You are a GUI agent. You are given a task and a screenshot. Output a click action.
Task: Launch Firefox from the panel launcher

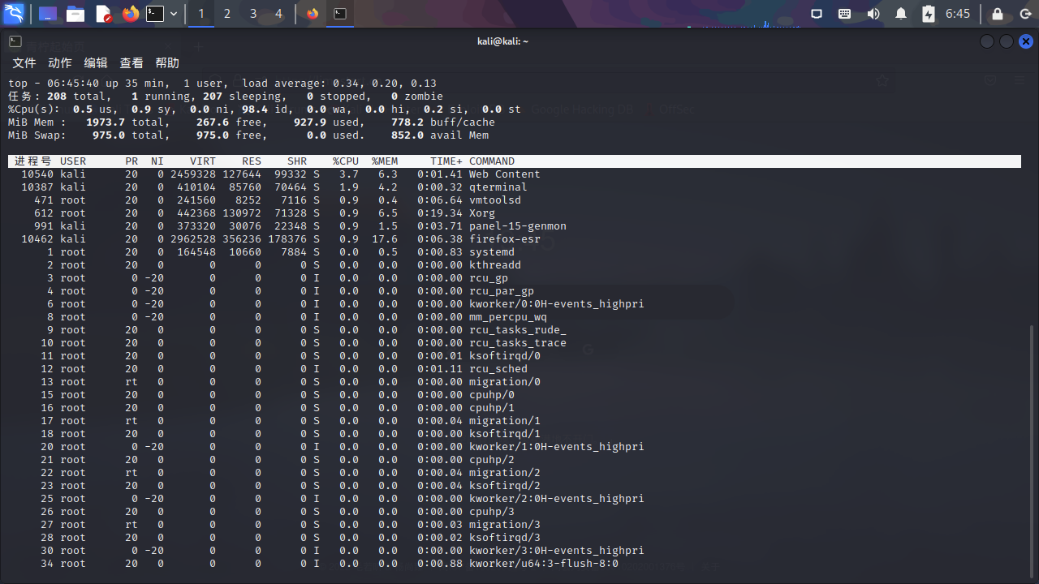130,14
